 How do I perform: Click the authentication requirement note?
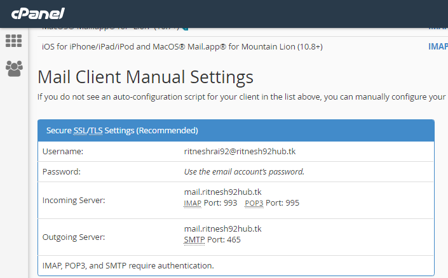tap(128, 265)
